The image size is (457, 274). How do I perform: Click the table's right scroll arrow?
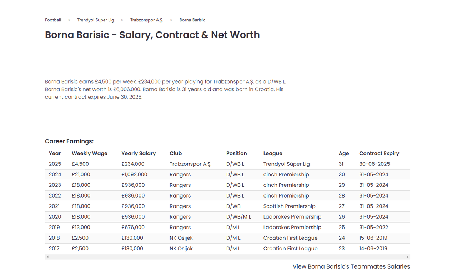point(407,257)
